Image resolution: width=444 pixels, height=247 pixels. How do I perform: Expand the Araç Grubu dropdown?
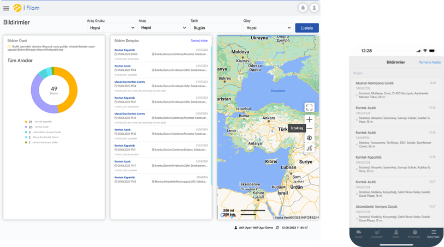111,27
